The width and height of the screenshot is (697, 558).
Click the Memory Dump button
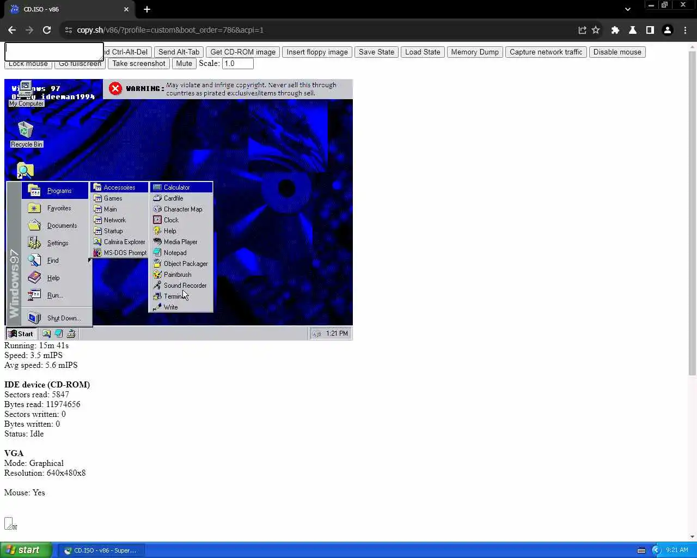475,52
